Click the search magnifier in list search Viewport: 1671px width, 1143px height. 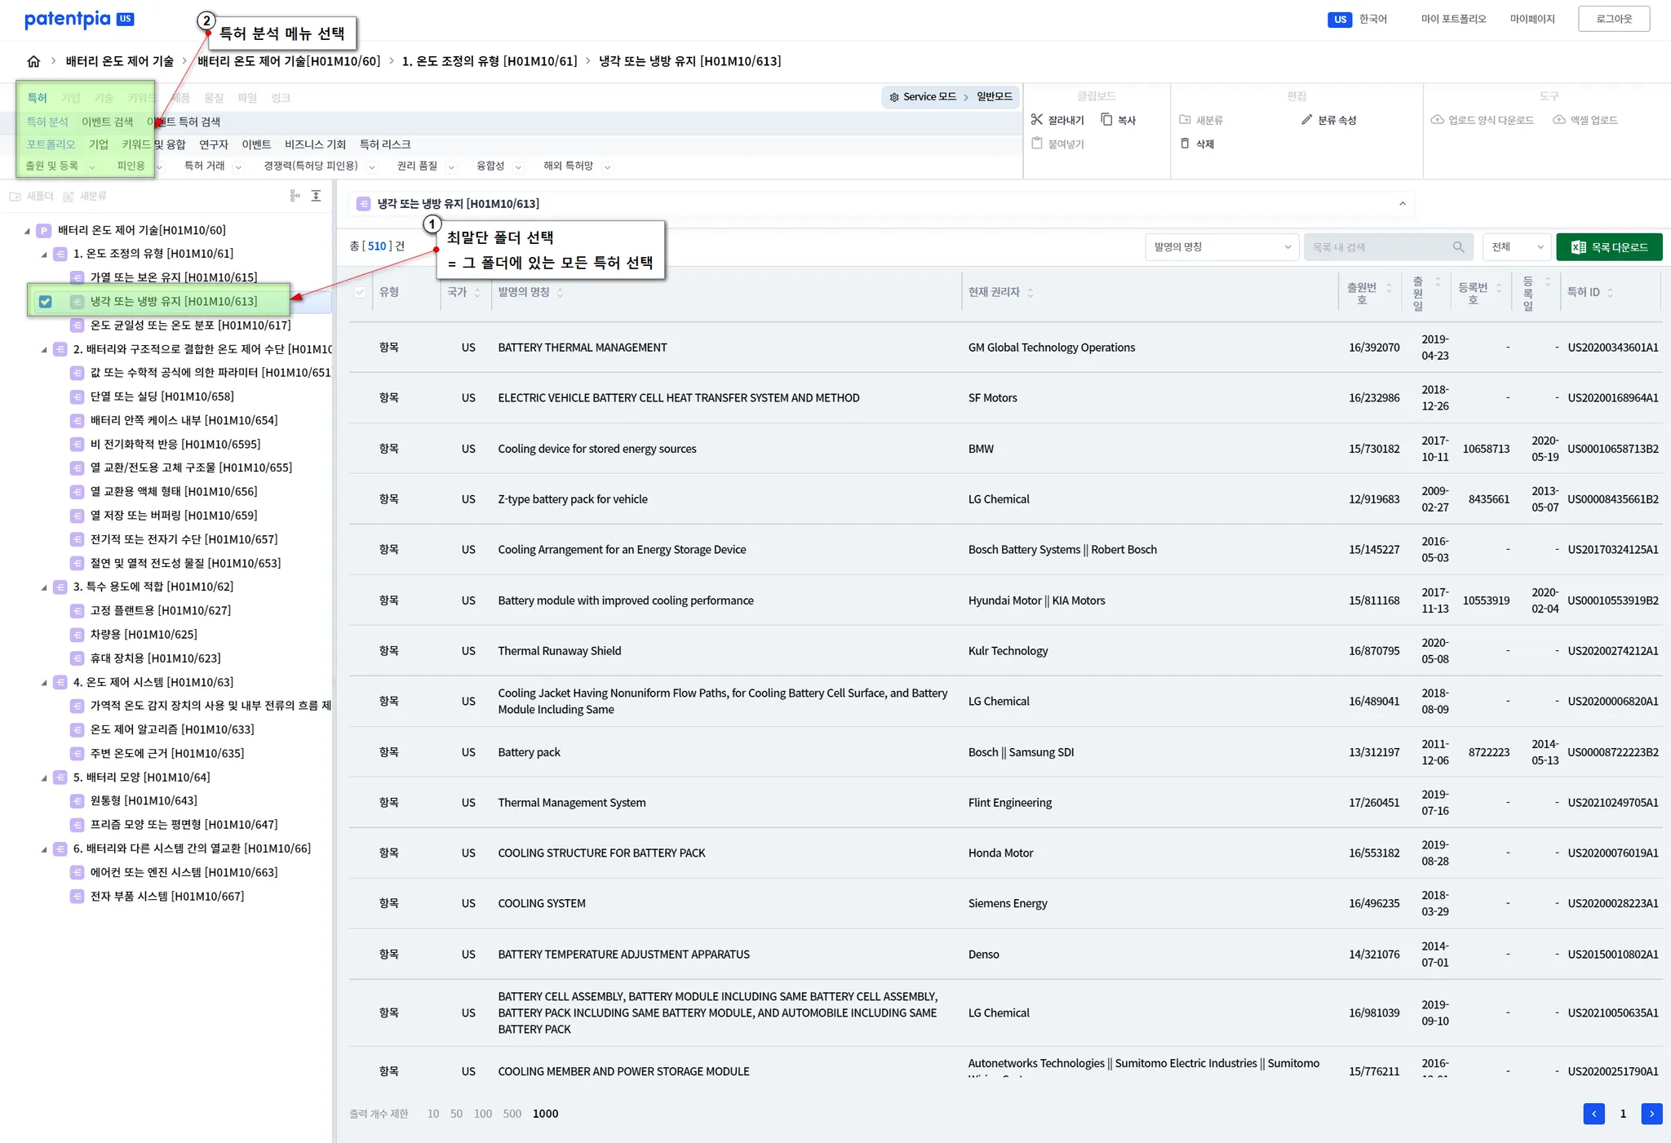pyautogui.click(x=1458, y=247)
